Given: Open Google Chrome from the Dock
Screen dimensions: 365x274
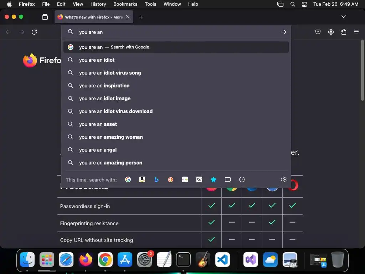Looking at the screenshot, I should [x=105, y=259].
